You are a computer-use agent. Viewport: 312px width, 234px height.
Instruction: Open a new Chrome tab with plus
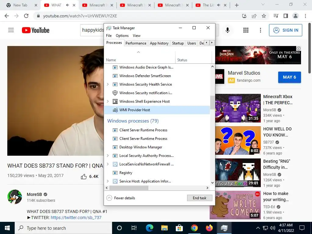pyautogui.click(x=236, y=5)
